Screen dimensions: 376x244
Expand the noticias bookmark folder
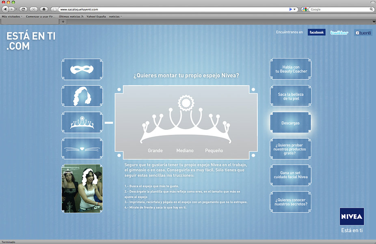click(x=115, y=17)
